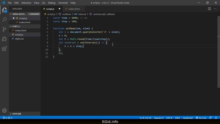This screenshot has height=124, width=220.
Task: Click the split editor icon
Action: 209,9
